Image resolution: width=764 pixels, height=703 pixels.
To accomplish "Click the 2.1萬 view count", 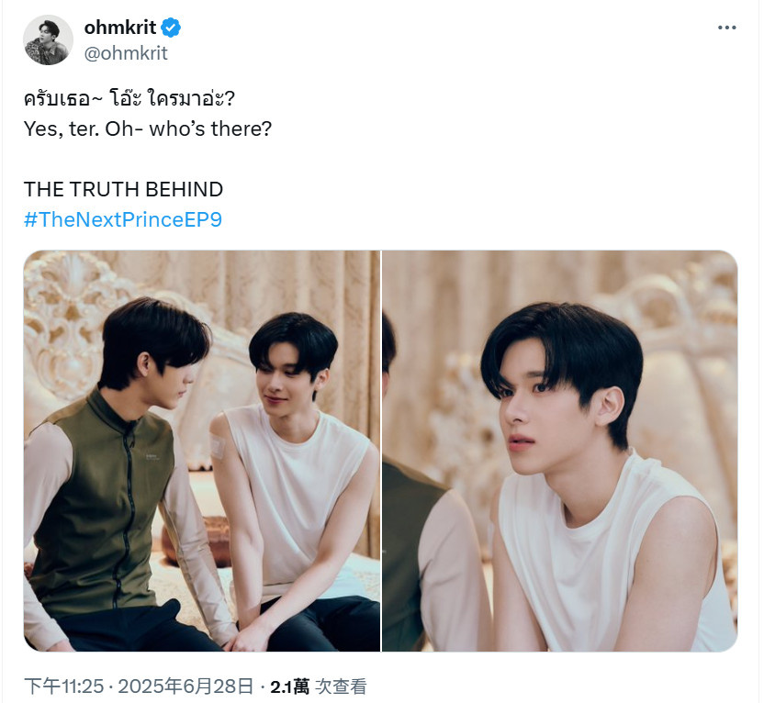I will [x=289, y=686].
